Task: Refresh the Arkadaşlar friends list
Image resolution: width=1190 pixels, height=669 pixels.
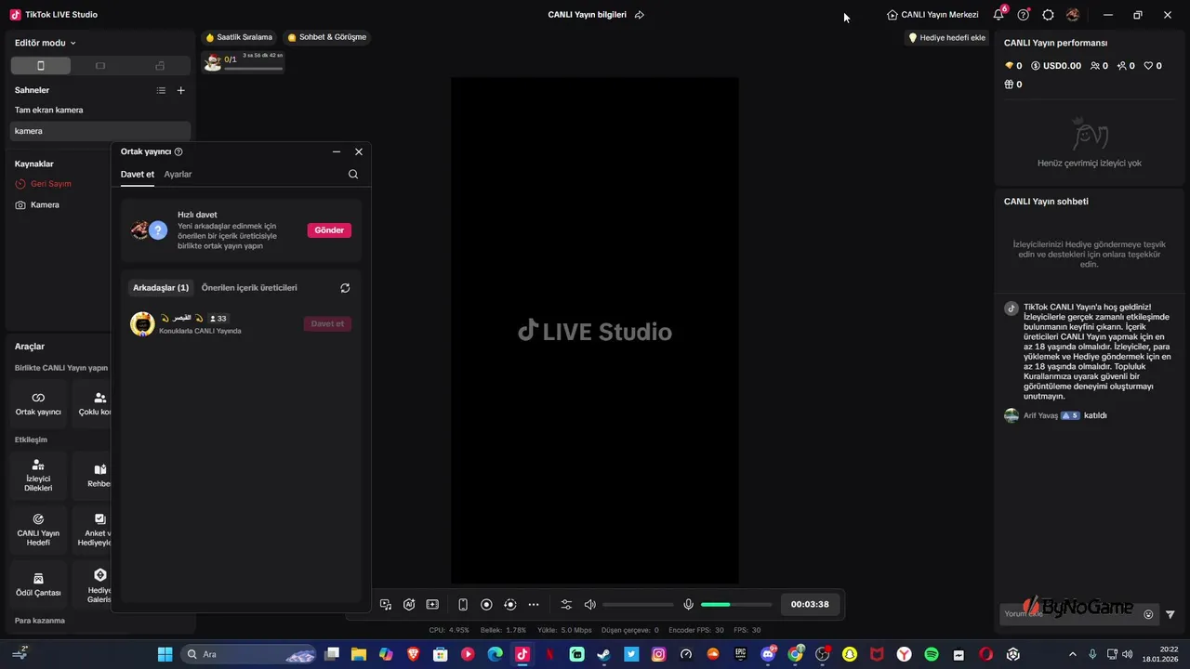Action: (x=345, y=288)
